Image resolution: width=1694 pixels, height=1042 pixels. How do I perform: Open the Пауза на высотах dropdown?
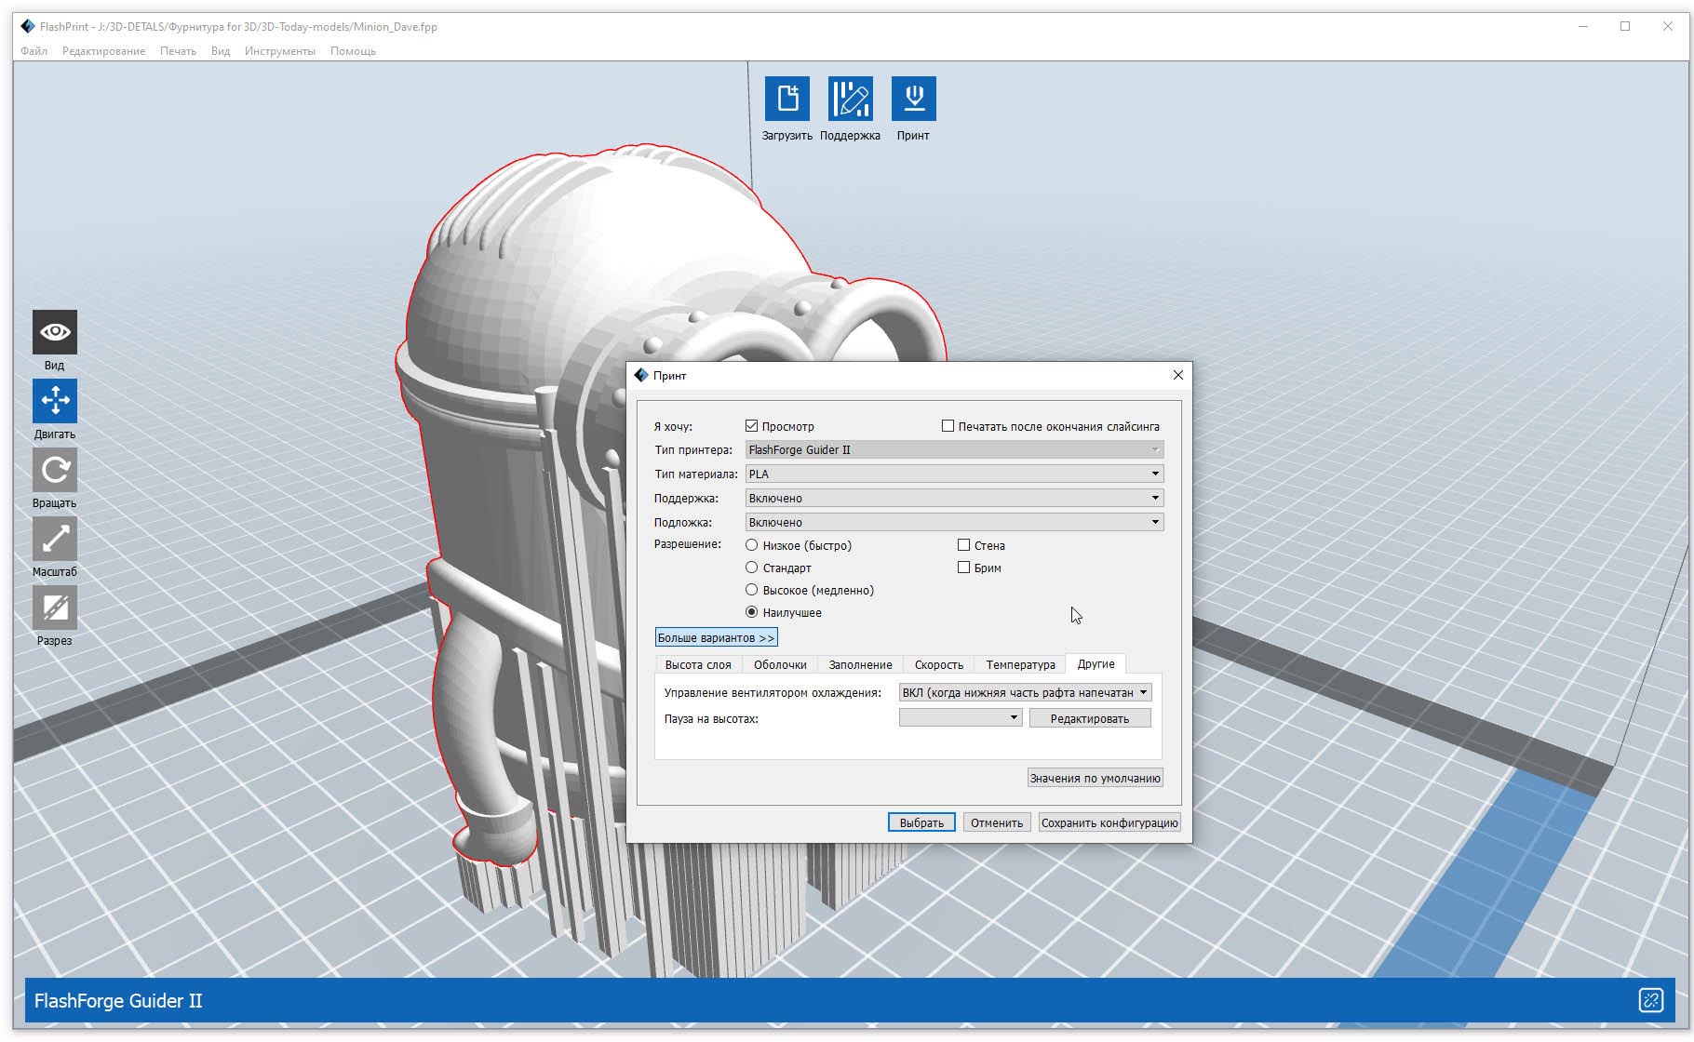(x=961, y=718)
